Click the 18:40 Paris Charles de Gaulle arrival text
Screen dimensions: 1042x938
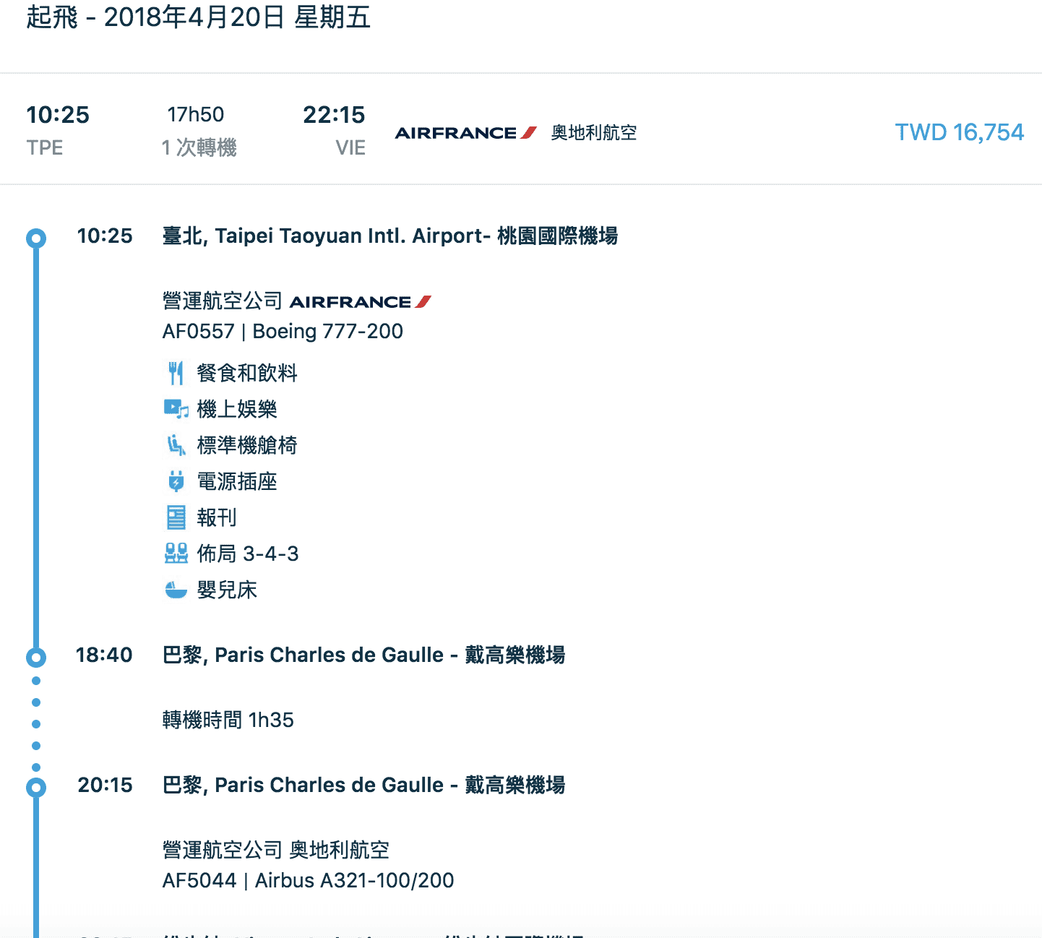(x=364, y=655)
